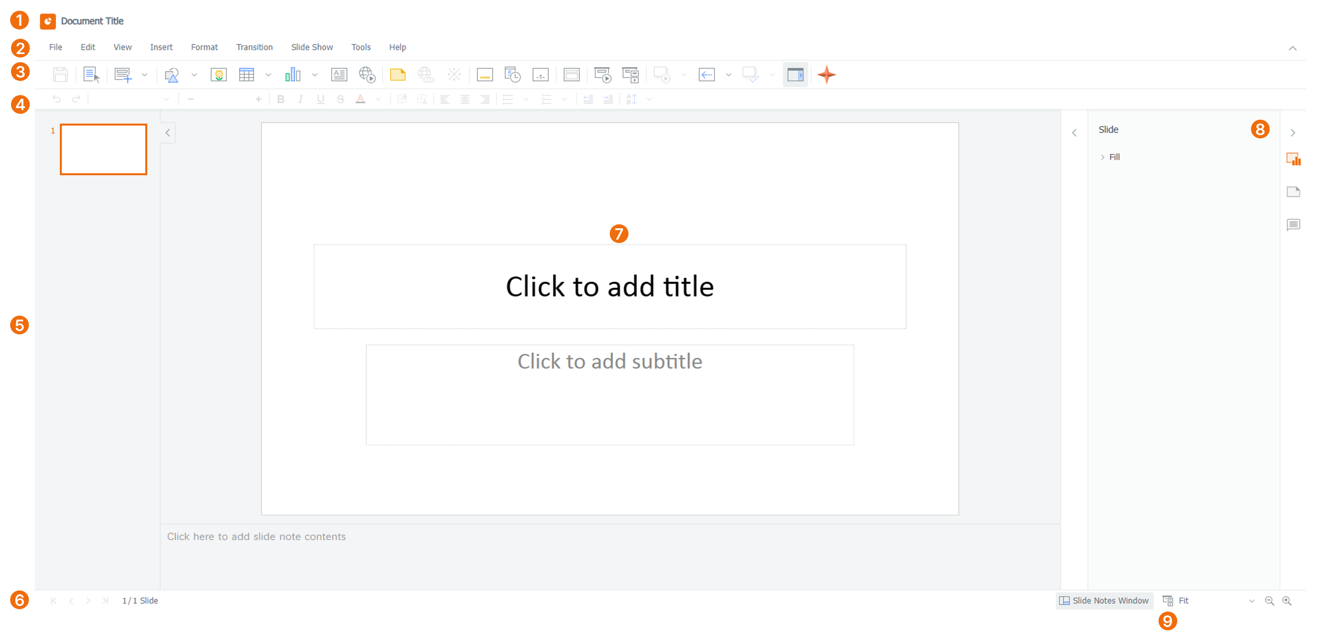Insert date and time with the clock icon
The image size is (1318, 641).
click(512, 75)
